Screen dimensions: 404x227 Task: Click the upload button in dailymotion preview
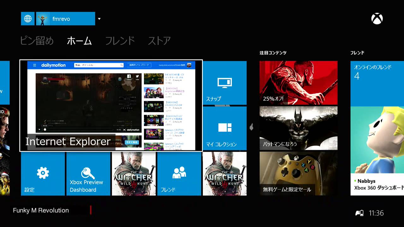(139, 65)
